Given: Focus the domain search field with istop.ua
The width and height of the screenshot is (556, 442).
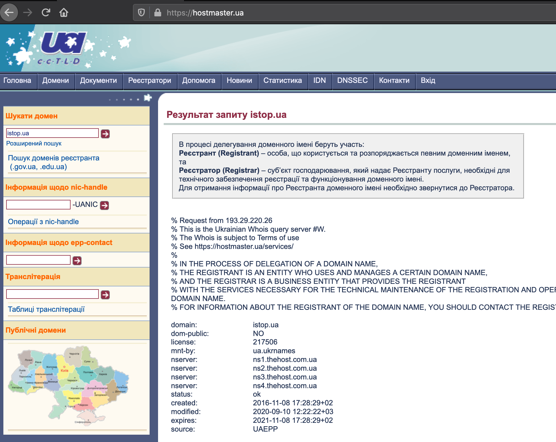Looking at the screenshot, I should pyautogui.click(x=52, y=133).
